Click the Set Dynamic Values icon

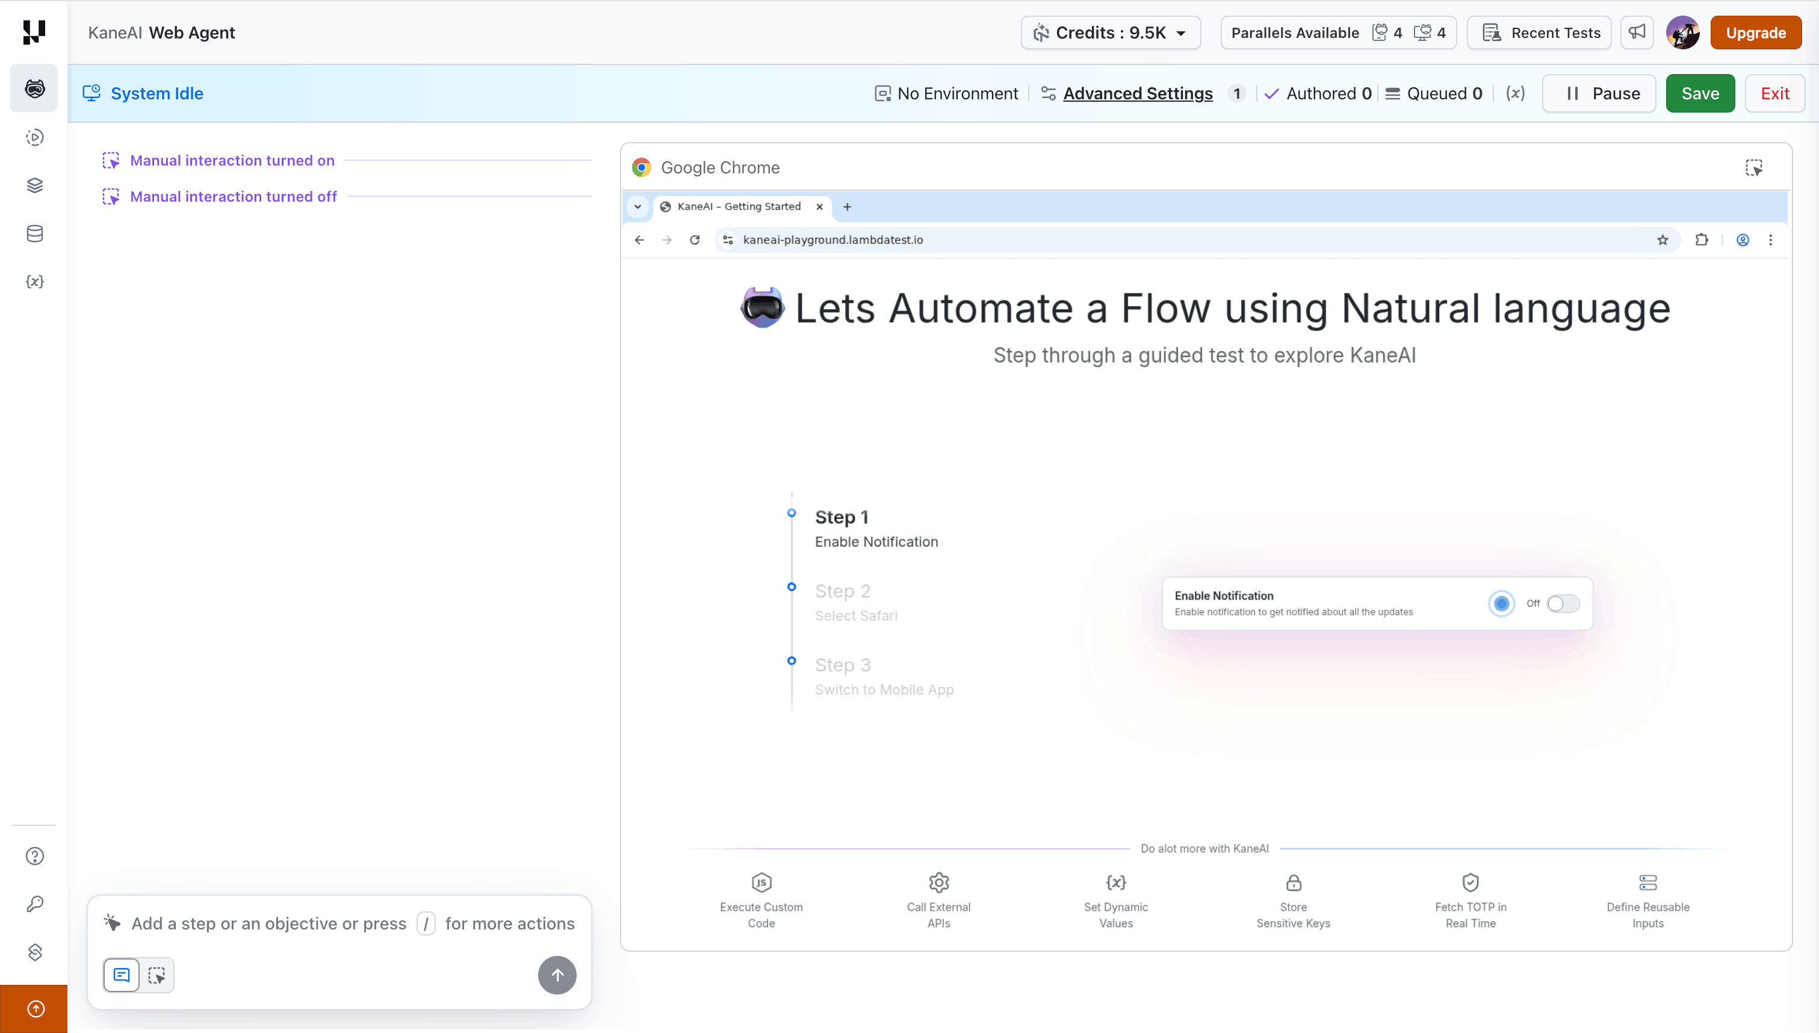(1115, 882)
